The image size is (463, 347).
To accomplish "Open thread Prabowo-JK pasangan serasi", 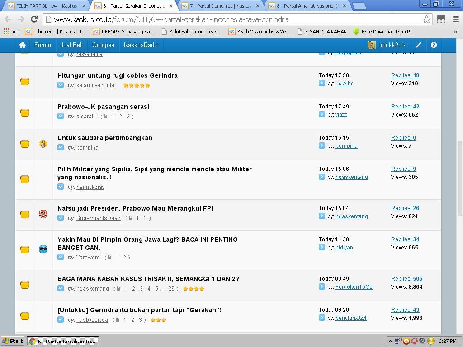I will (103, 107).
